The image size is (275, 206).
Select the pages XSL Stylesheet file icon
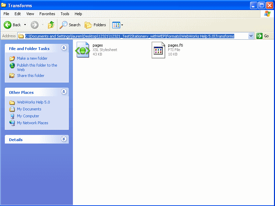pos(83,50)
